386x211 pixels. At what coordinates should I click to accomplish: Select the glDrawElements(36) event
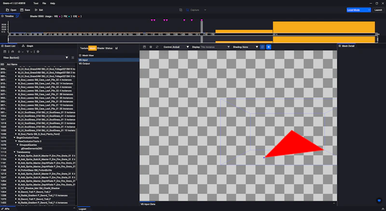coord(31,148)
